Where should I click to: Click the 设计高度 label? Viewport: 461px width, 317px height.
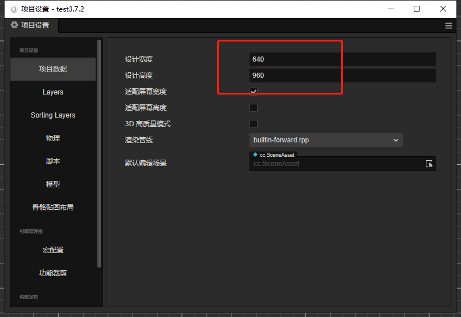[139, 76]
